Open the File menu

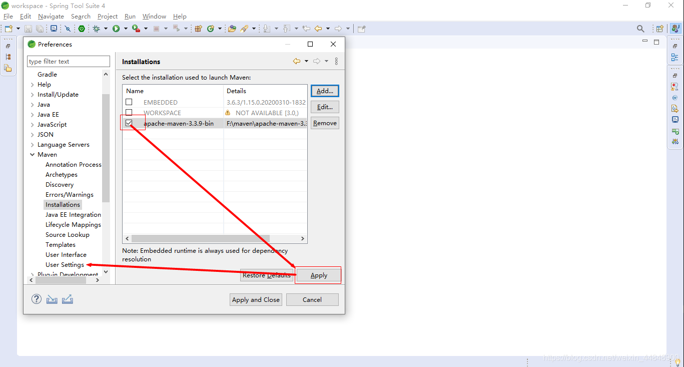(x=8, y=17)
